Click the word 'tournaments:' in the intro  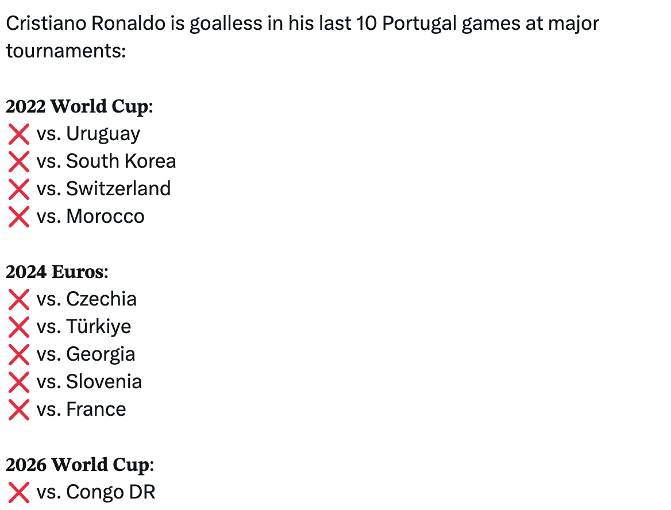click(66, 51)
